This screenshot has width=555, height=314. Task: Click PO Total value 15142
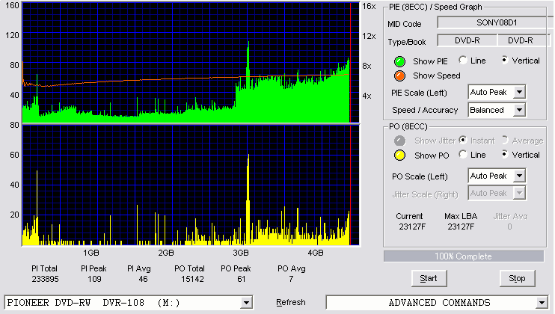(192, 279)
